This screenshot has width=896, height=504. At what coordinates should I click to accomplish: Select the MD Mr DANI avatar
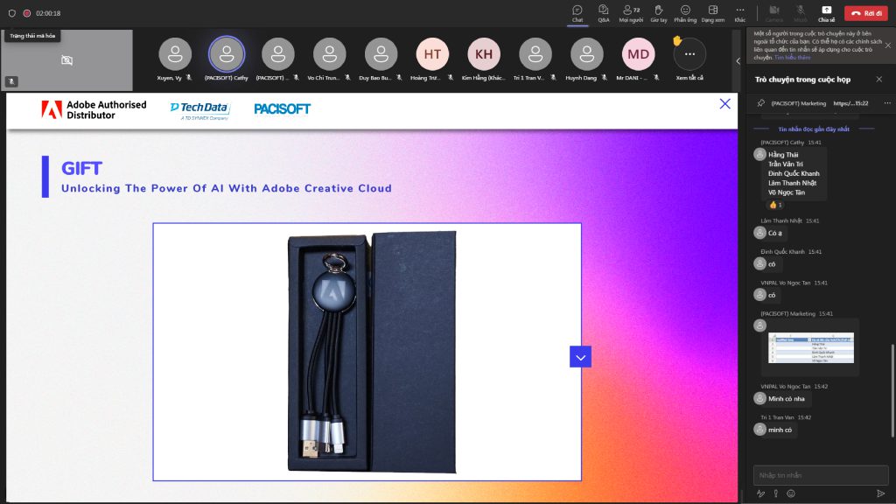tap(638, 54)
